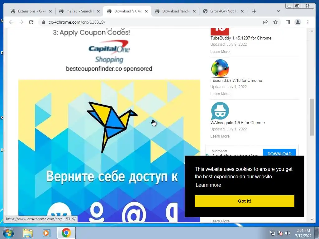
Task: Close the mail.ru Search tab
Action: point(98,12)
